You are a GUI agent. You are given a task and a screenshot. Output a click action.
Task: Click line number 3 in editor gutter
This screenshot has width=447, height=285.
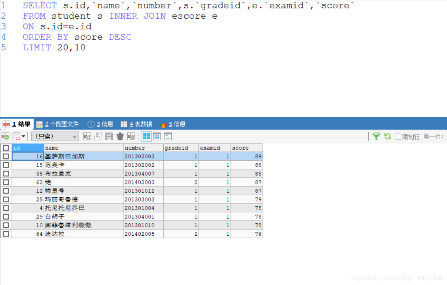coord(4,26)
